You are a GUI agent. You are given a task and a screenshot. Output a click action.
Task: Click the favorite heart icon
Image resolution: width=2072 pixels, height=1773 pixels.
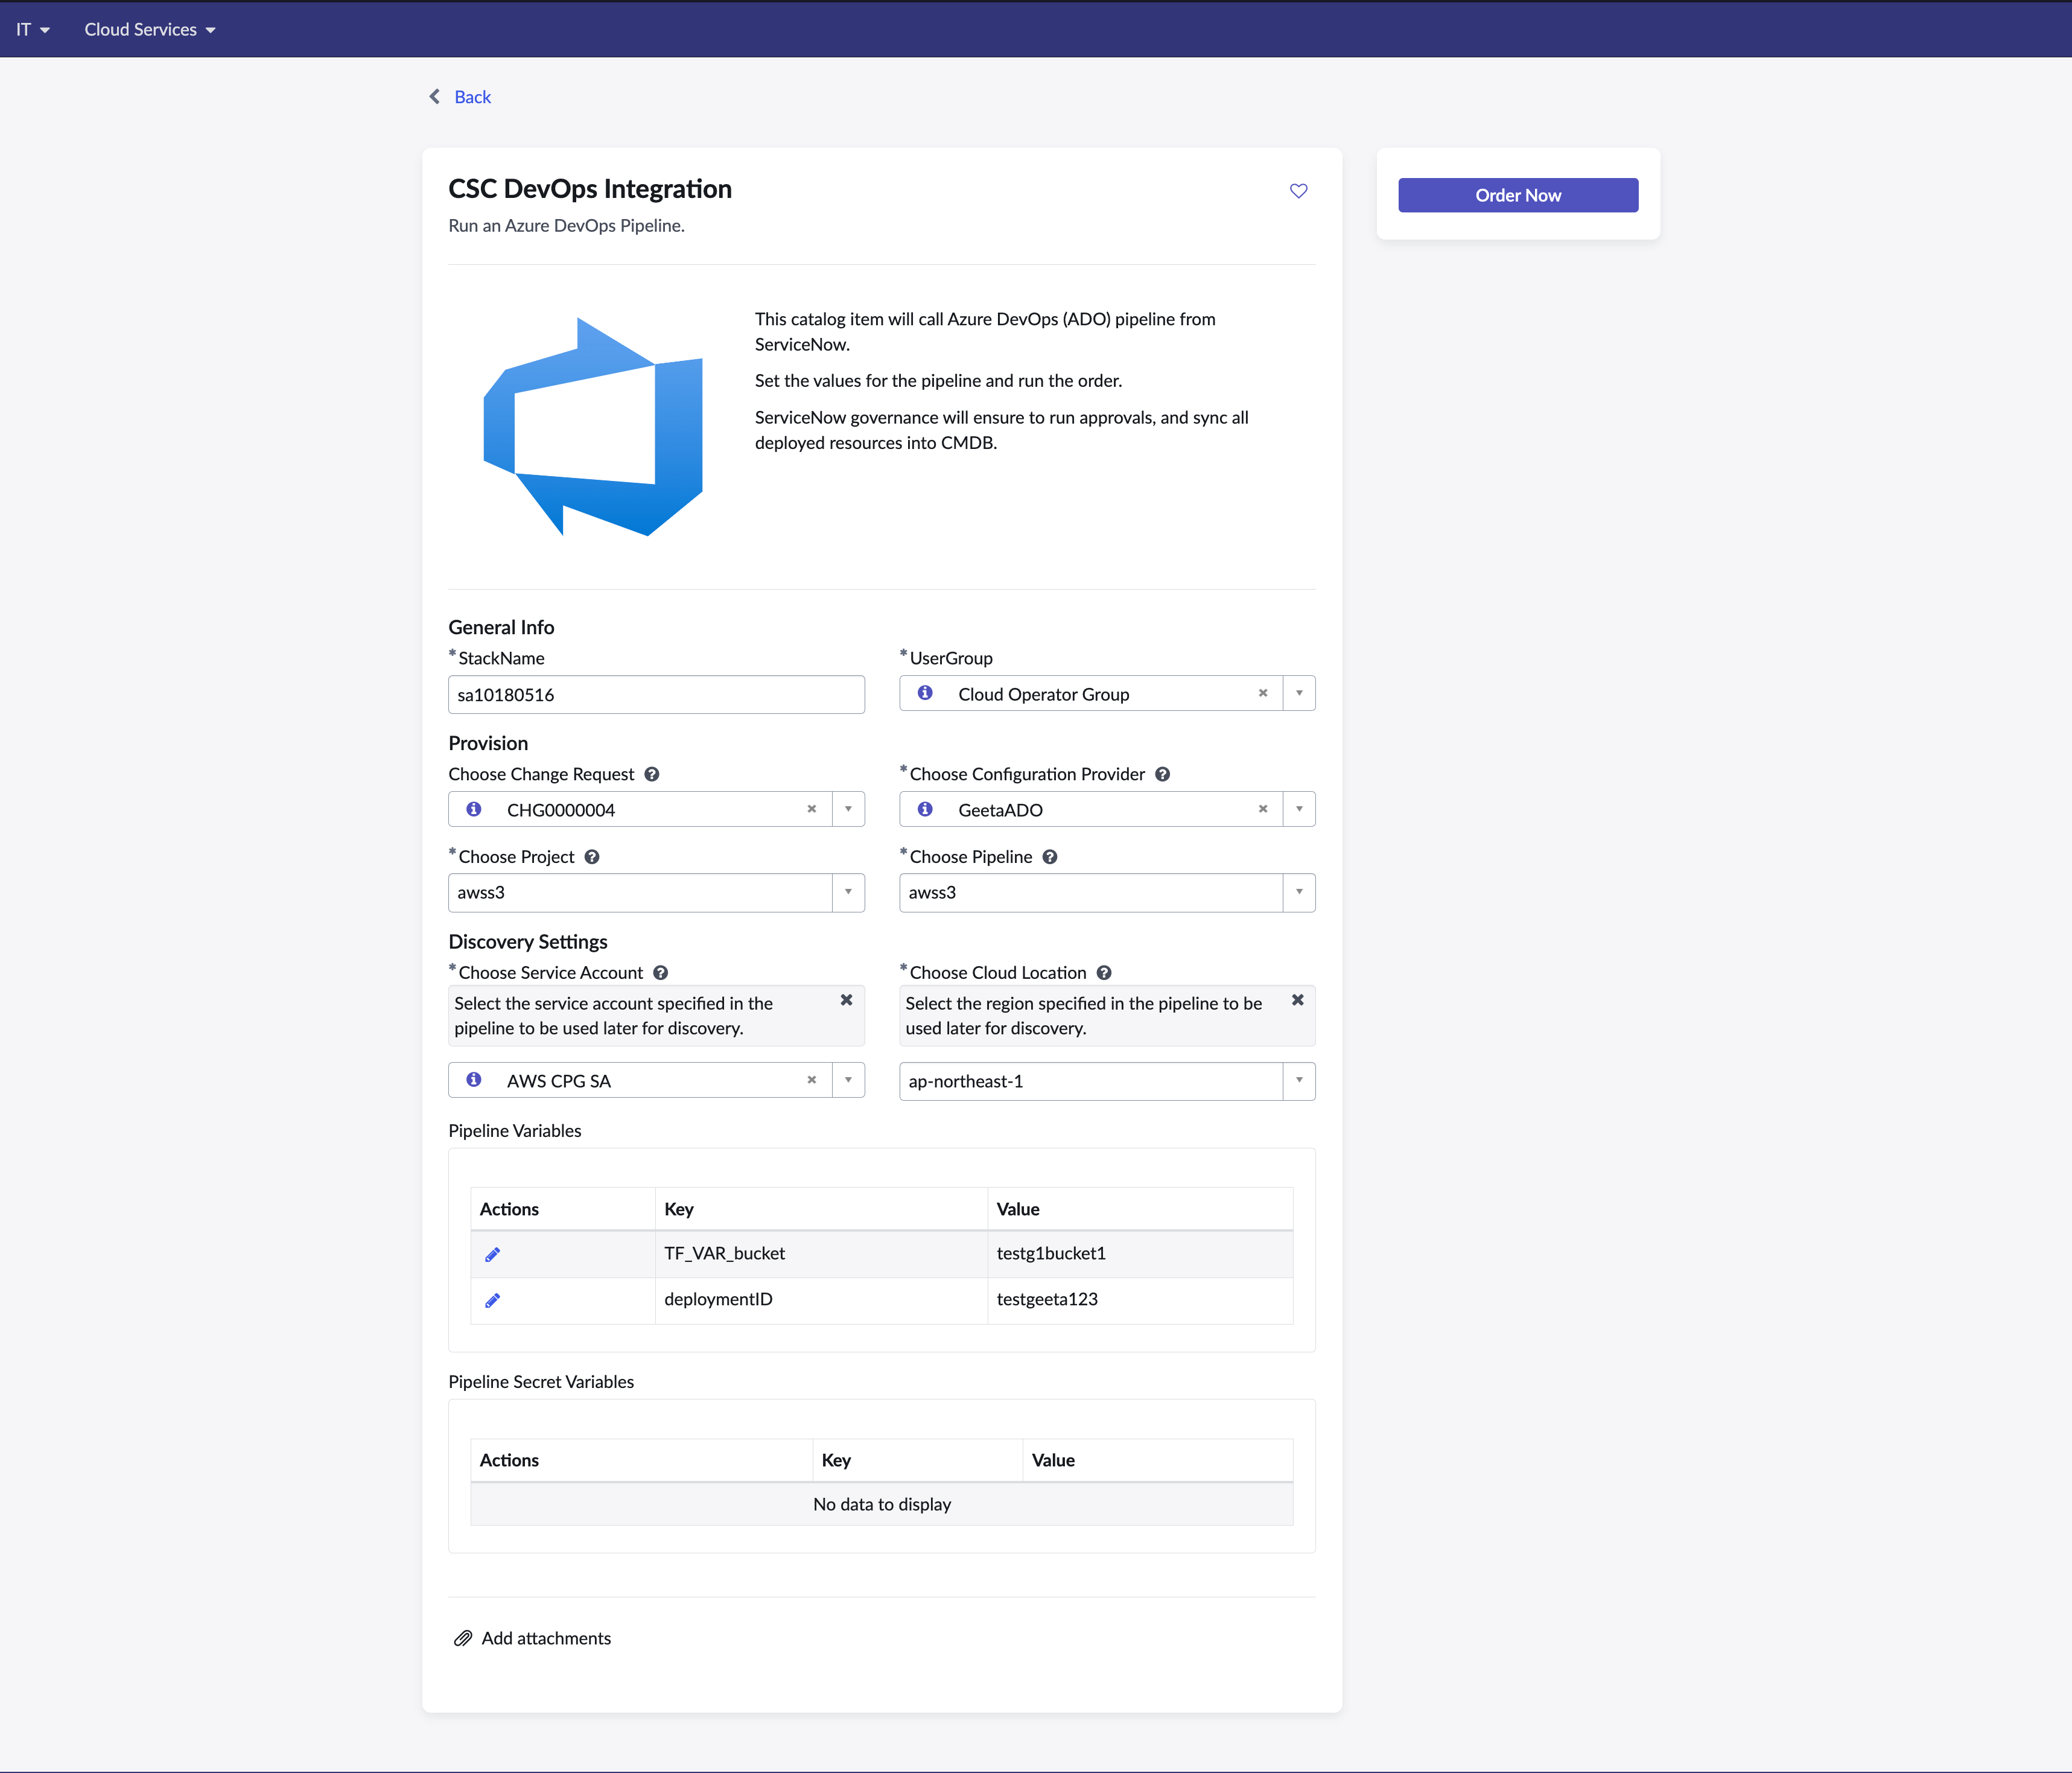[1298, 191]
